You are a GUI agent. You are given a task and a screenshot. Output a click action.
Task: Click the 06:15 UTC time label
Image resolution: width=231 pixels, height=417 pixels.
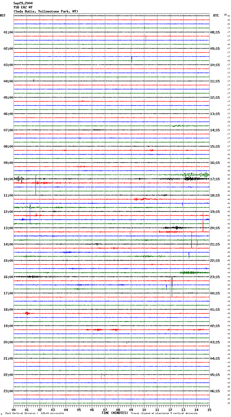(215, 391)
